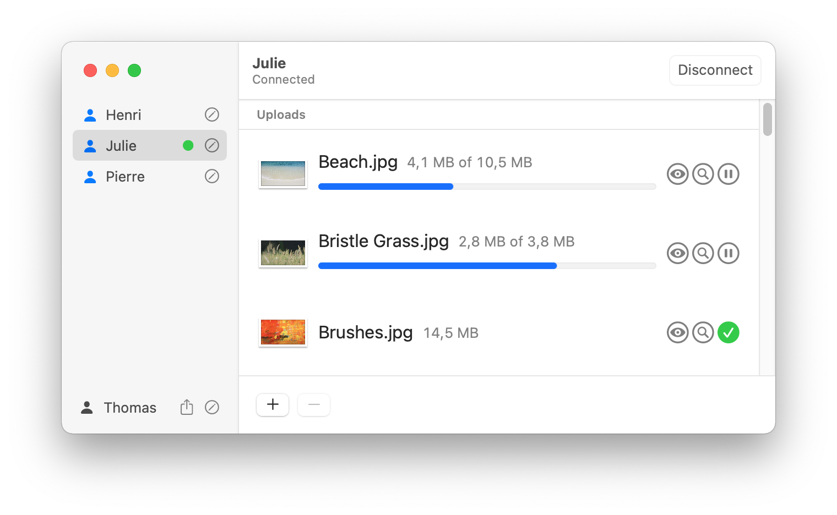The height and width of the screenshot is (515, 837).
Task: Click Pierre's blue person icon
Action: click(90, 177)
